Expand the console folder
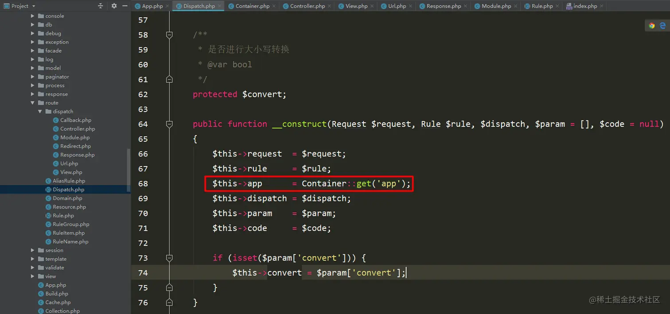 pyautogui.click(x=33, y=16)
